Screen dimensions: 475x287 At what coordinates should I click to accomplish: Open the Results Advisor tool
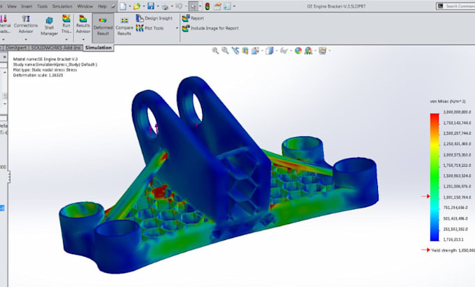[x=83, y=24]
